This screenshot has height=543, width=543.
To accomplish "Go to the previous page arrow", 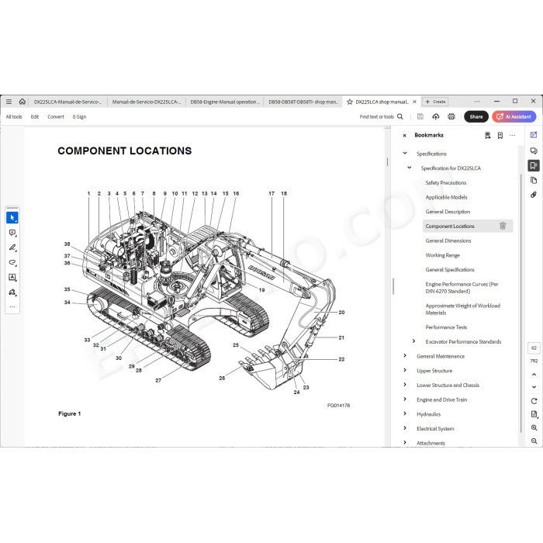I will coord(534,375).
